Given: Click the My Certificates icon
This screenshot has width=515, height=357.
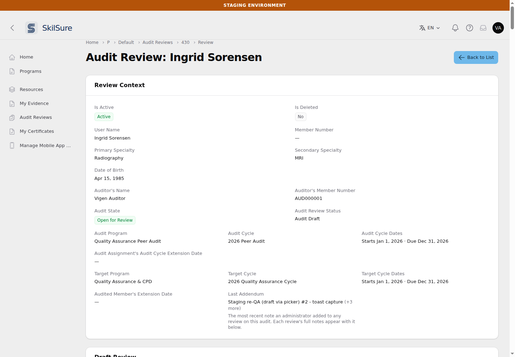Looking at the screenshot, I should coord(12,131).
